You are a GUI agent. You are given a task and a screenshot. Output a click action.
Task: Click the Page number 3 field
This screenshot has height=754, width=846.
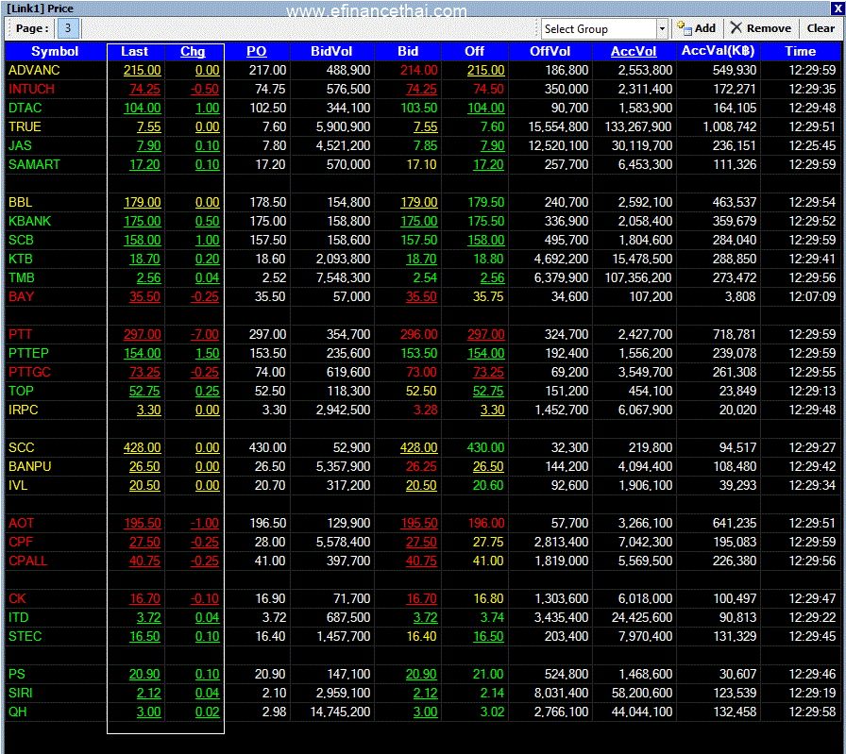coord(68,28)
